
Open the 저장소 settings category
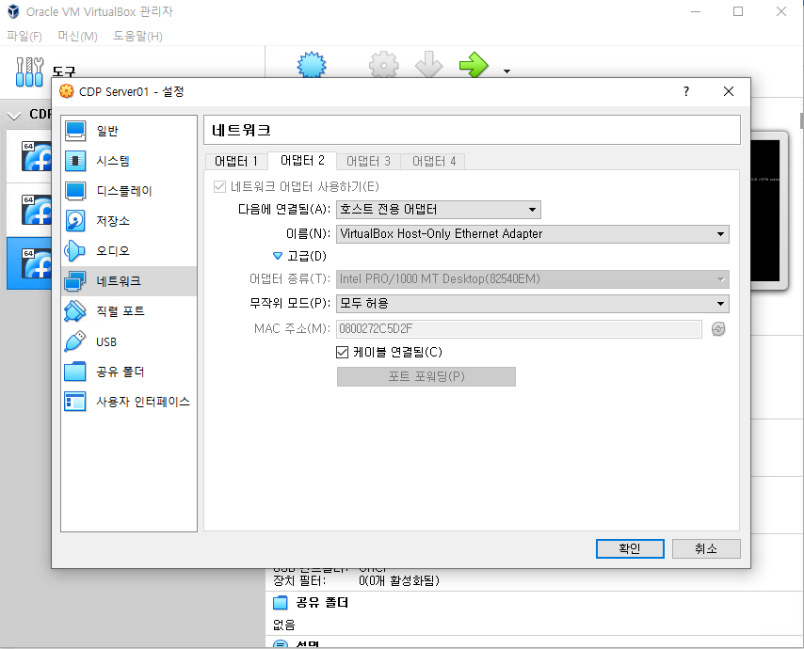tap(129, 221)
